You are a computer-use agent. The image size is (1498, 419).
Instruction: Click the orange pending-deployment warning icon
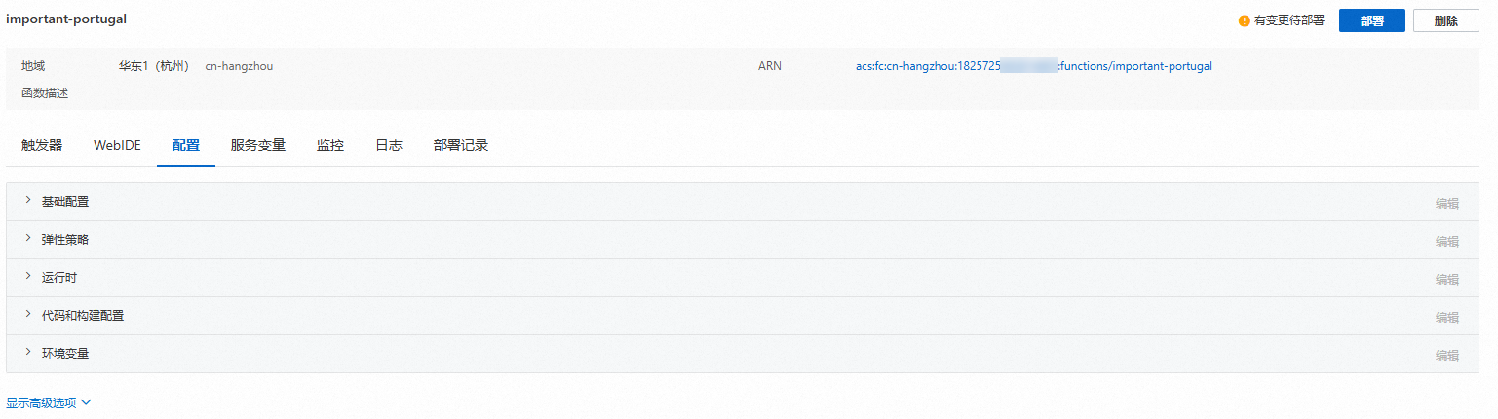tap(1245, 21)
